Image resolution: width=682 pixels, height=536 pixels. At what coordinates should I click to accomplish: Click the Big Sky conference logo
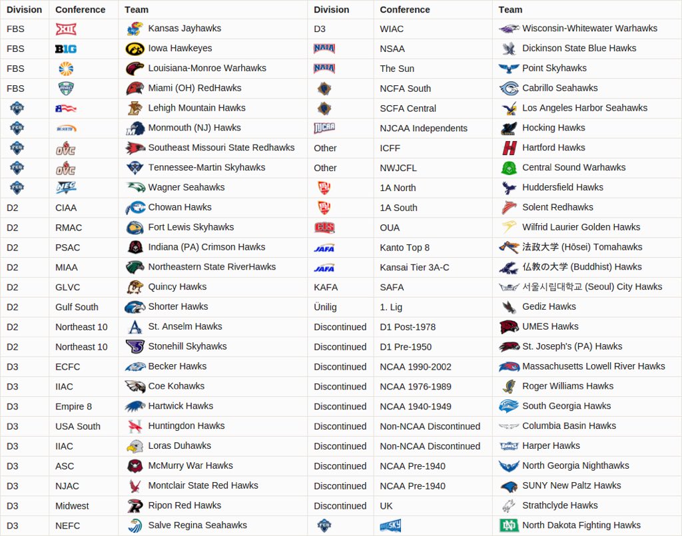pyautogui.click(x=390, y=525)
